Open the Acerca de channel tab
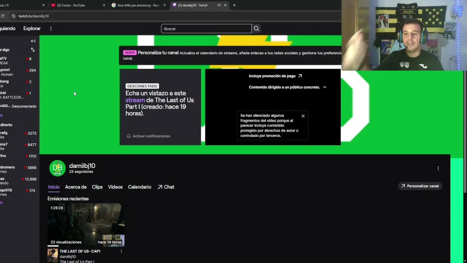 (76, 187)
